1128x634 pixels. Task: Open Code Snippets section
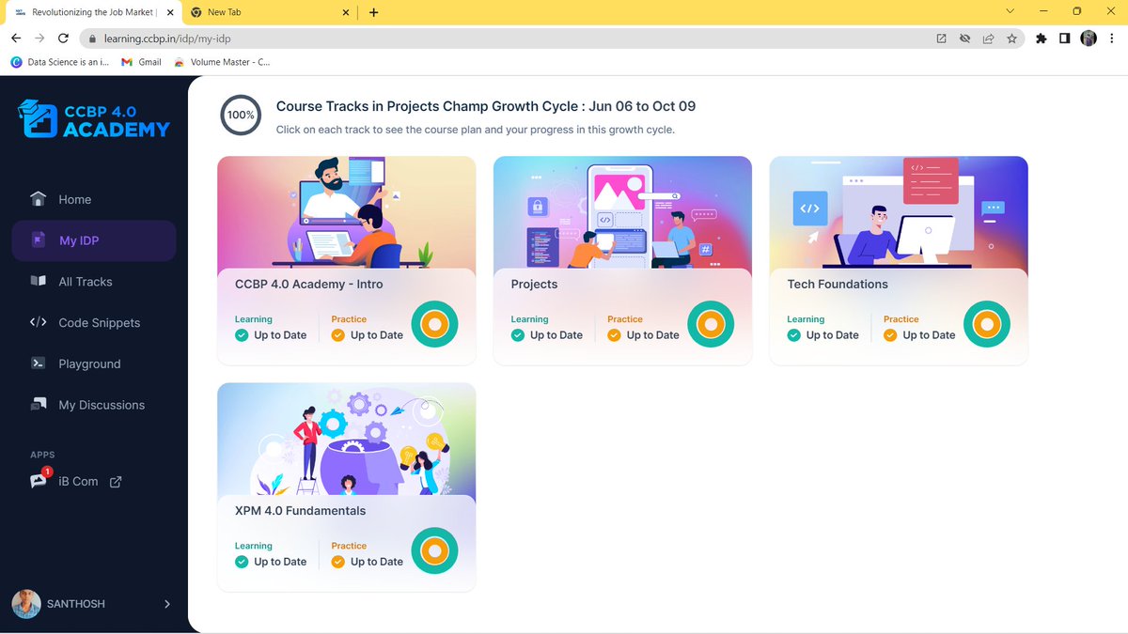pyautogui.click(x=99, y=322)
